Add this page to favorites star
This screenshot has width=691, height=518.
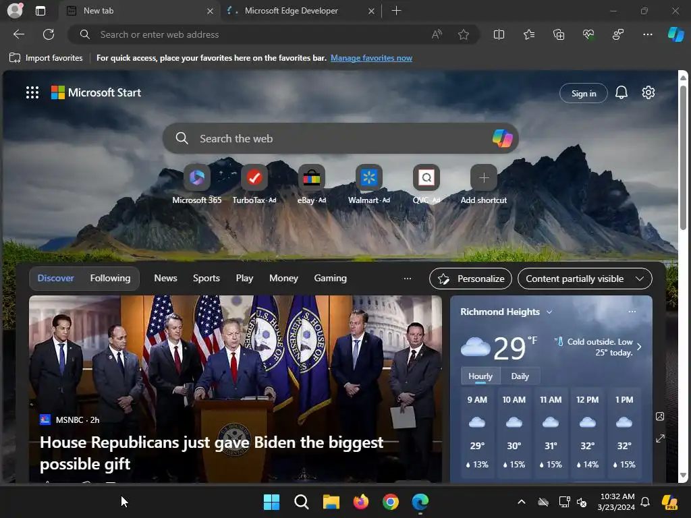click(463, 34)
